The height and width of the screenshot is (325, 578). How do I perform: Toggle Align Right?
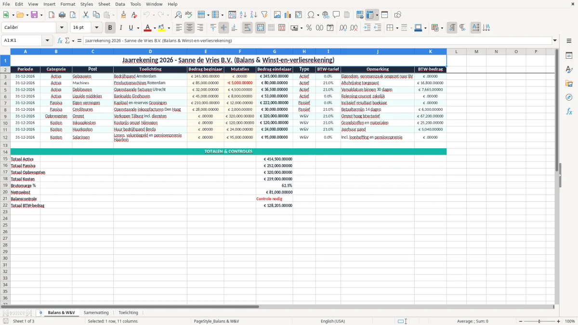[x=200, y=28]
